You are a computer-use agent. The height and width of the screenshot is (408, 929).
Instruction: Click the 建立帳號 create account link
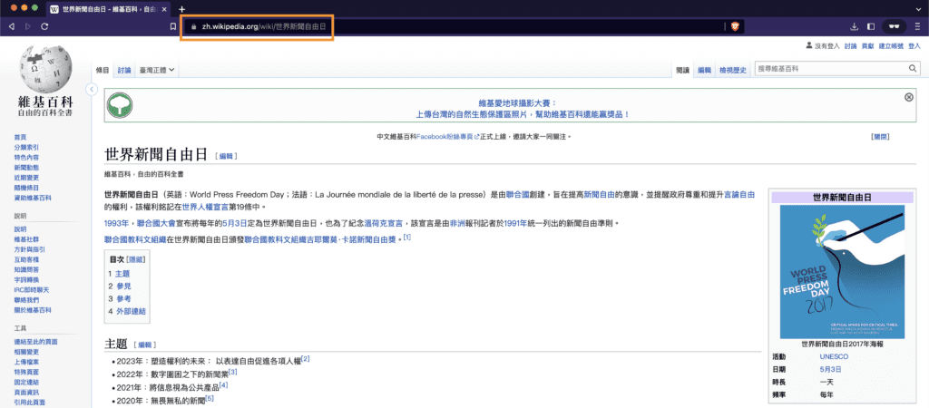click(891, 45)
